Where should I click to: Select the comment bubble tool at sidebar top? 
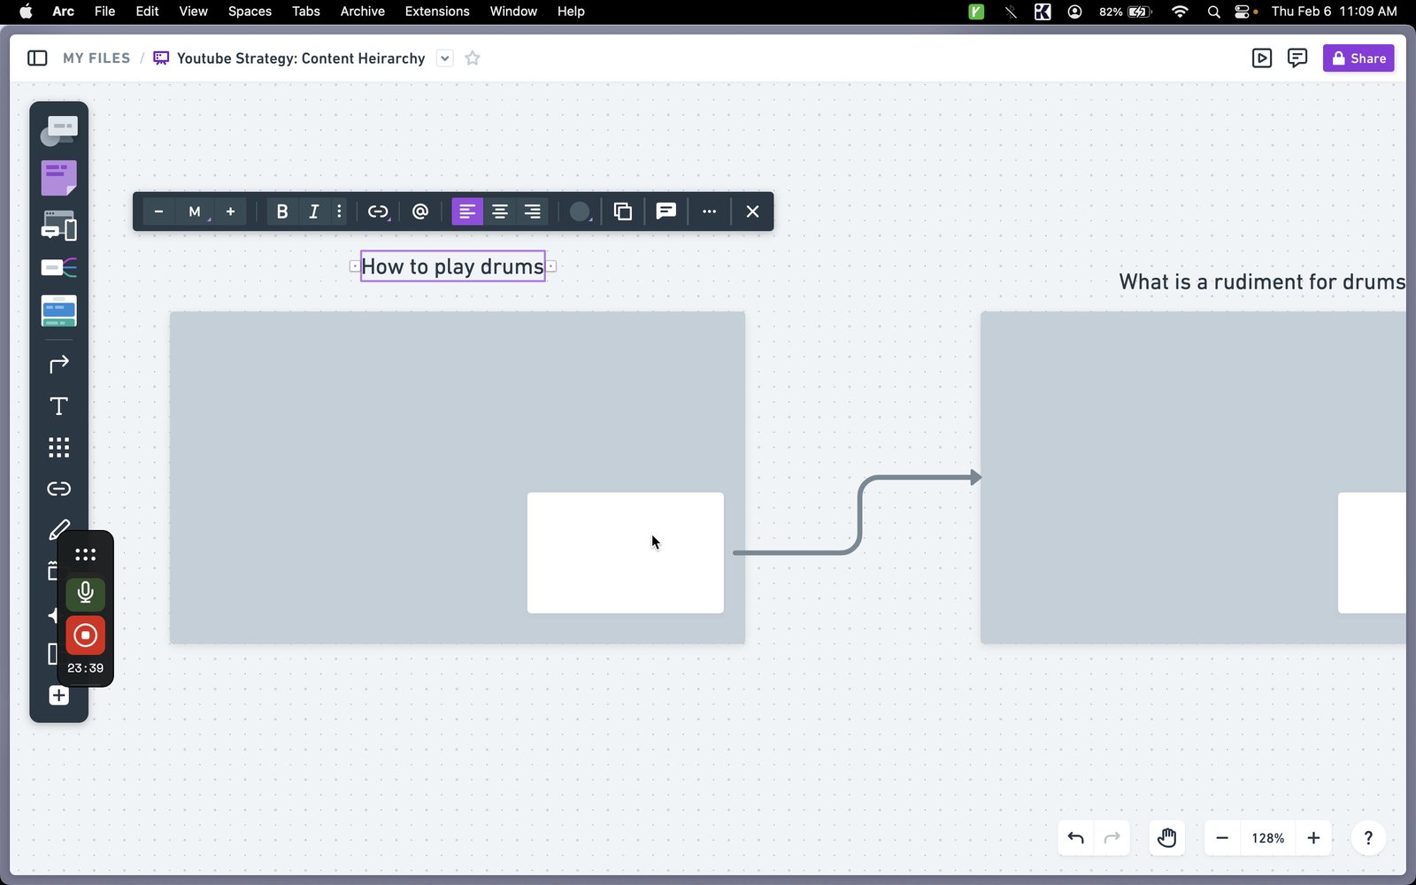tap(58, 131)
